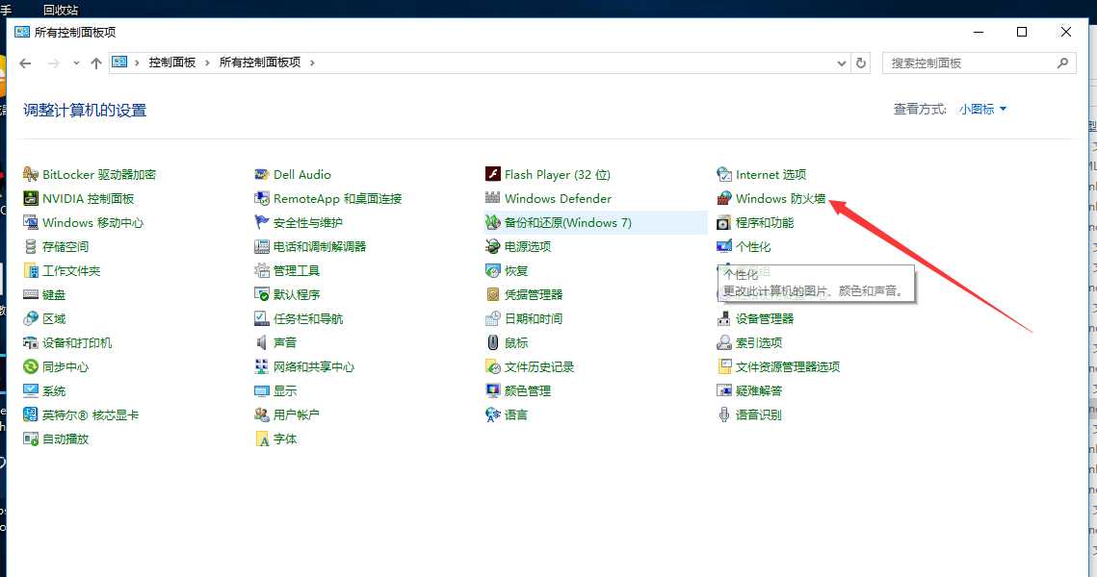Viewport: 1097px width, 577px height.
Task: Expand the address bar history dropdown
Action: [x=841, y=63]
